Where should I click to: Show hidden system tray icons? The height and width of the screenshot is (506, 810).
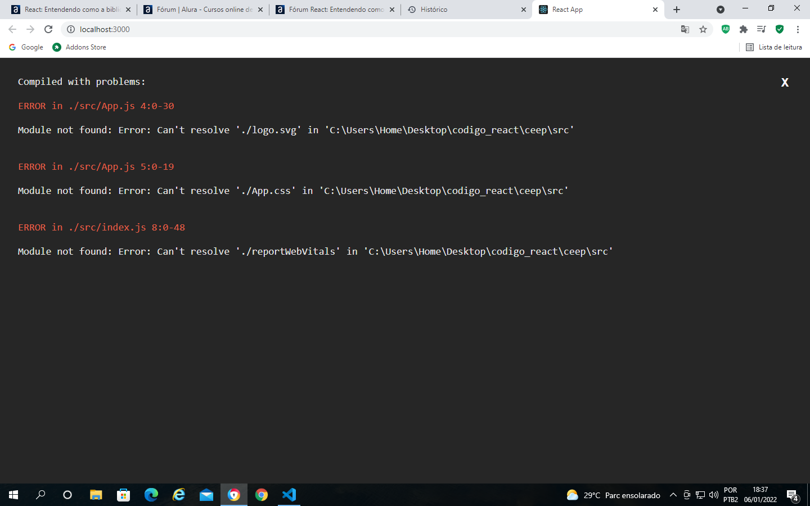tap(673, 495)
